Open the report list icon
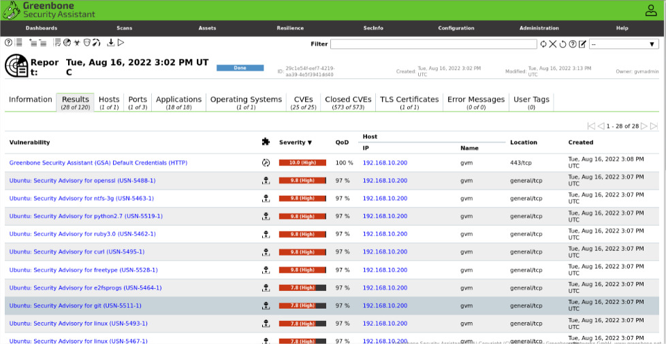Viewport: 666px width, 344px height. pyautogui.click(x=18, y=42)
